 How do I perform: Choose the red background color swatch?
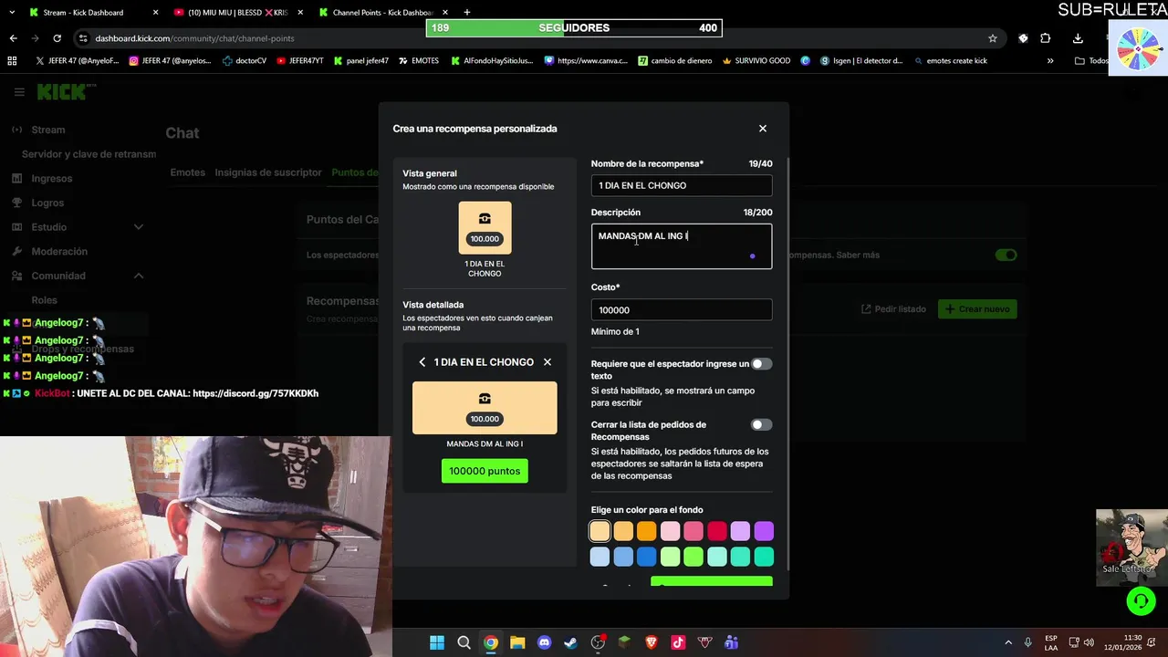(717, 531)
